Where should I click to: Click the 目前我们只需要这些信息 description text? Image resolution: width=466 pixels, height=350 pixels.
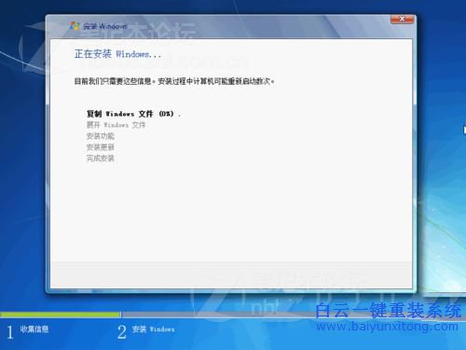pyautogui.click(x=174, y=81)
